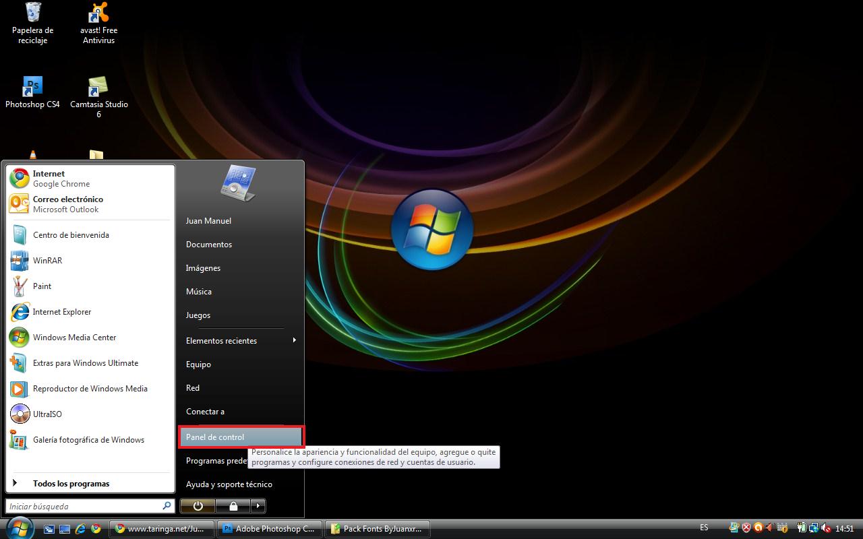Lock the computer with the padlock button
Viewport: 863px width, 539px height.
pos(233,506)
